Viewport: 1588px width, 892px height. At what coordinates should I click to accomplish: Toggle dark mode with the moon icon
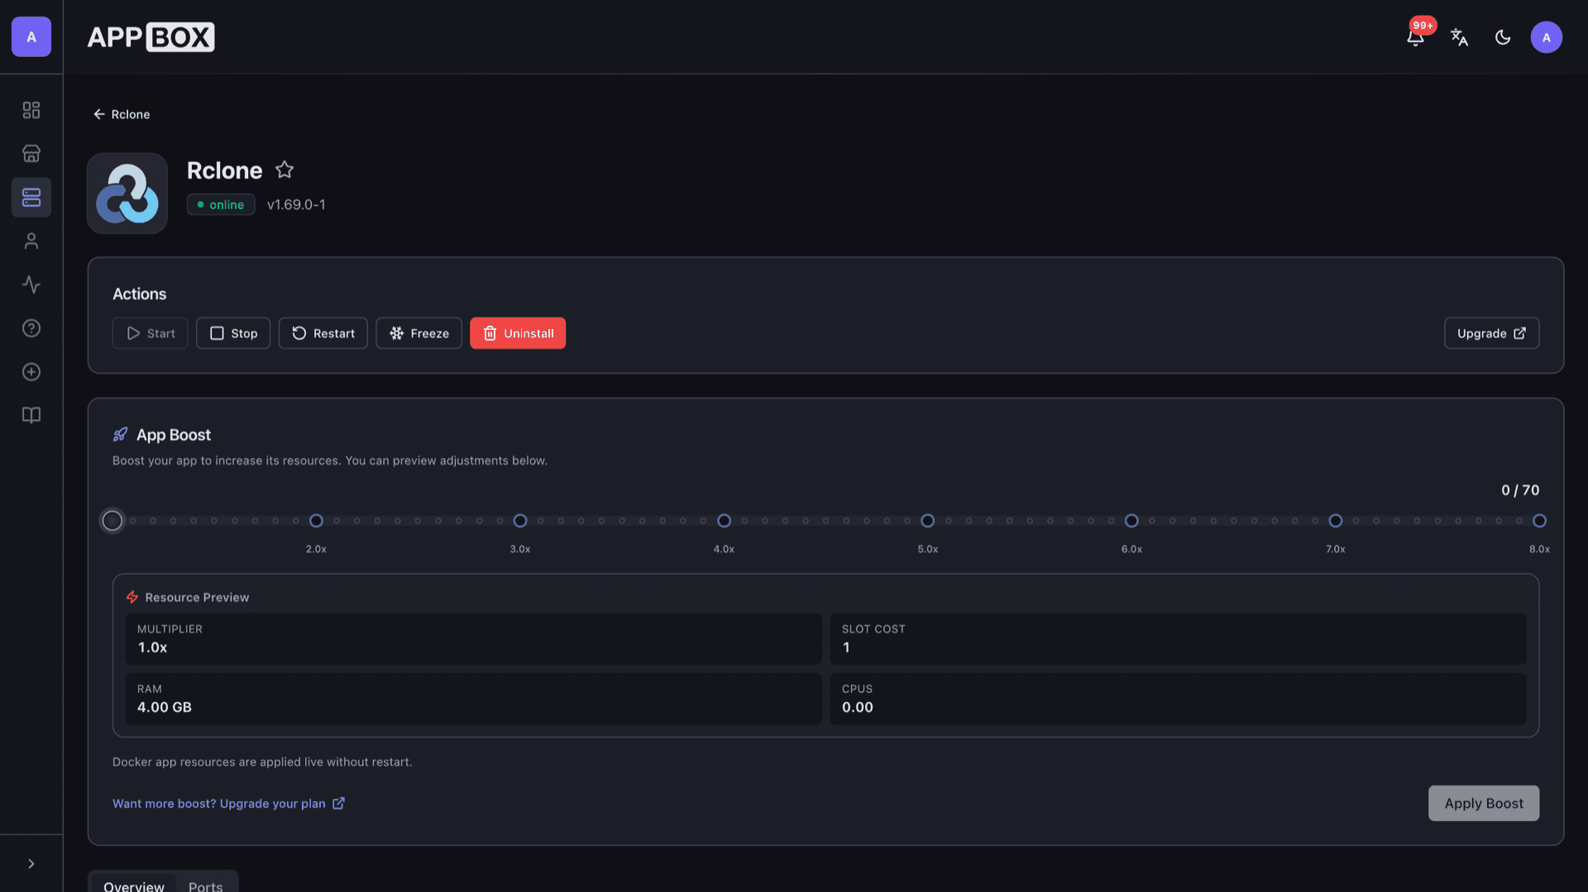coord(1503,37)
